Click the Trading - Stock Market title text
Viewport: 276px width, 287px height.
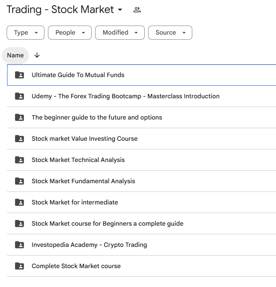(x=60, y=9)
